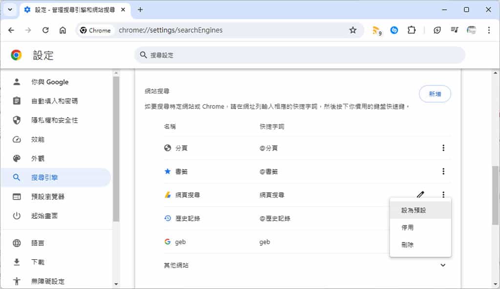Expand the 其他網站 section
Screen dimensions: 500x289
tap(443, 265)
